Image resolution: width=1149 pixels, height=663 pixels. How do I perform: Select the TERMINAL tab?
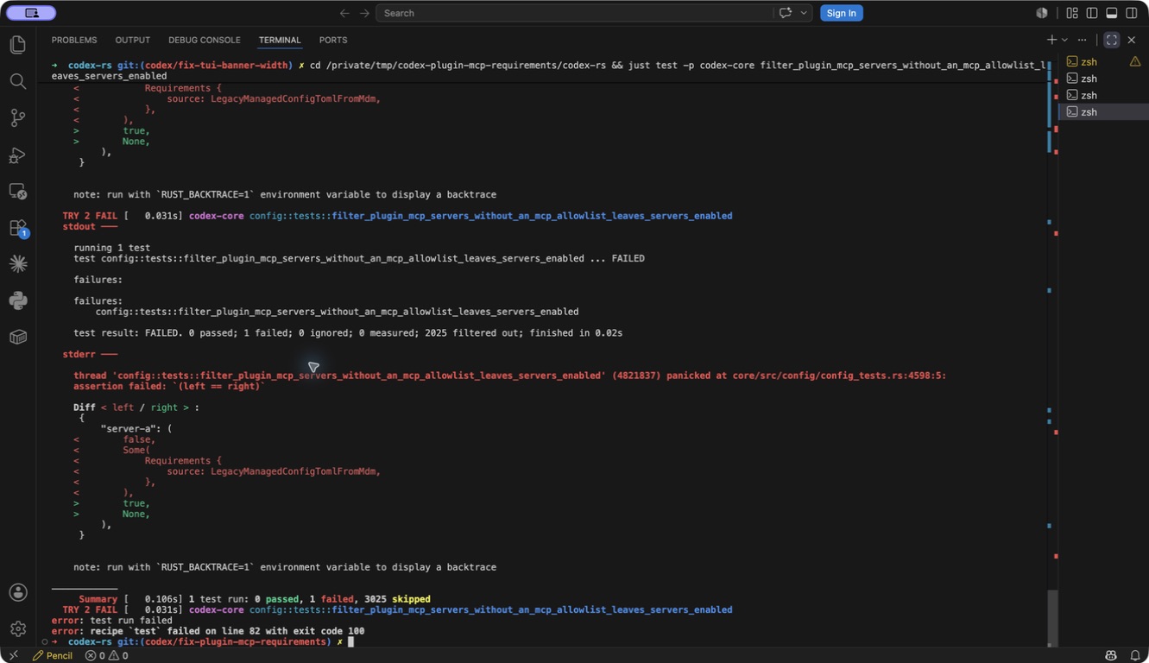pos(280,40)
